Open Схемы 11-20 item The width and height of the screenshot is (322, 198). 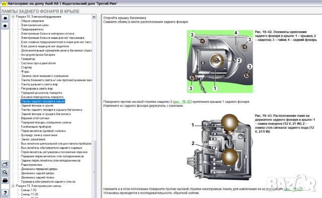(x=29, y=194)
